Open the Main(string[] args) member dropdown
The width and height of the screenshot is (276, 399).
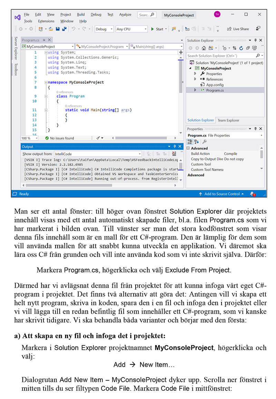coord(157,47)
